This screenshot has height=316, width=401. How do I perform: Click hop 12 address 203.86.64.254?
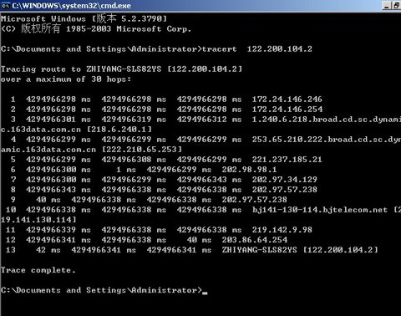pos(255,240)
